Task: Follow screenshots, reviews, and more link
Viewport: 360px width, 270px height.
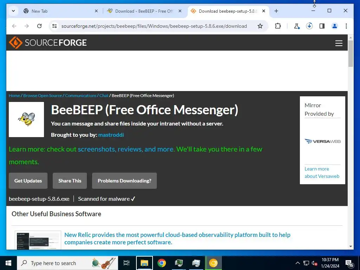Action: (x=126, y=149)
